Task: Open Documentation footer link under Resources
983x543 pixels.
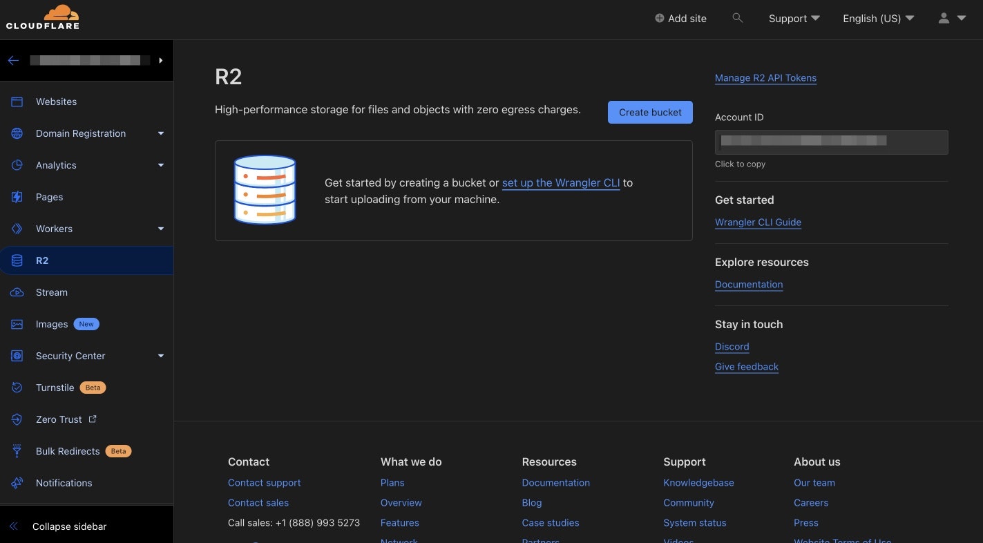Action: pyautogui.click(x=556, y=483)
